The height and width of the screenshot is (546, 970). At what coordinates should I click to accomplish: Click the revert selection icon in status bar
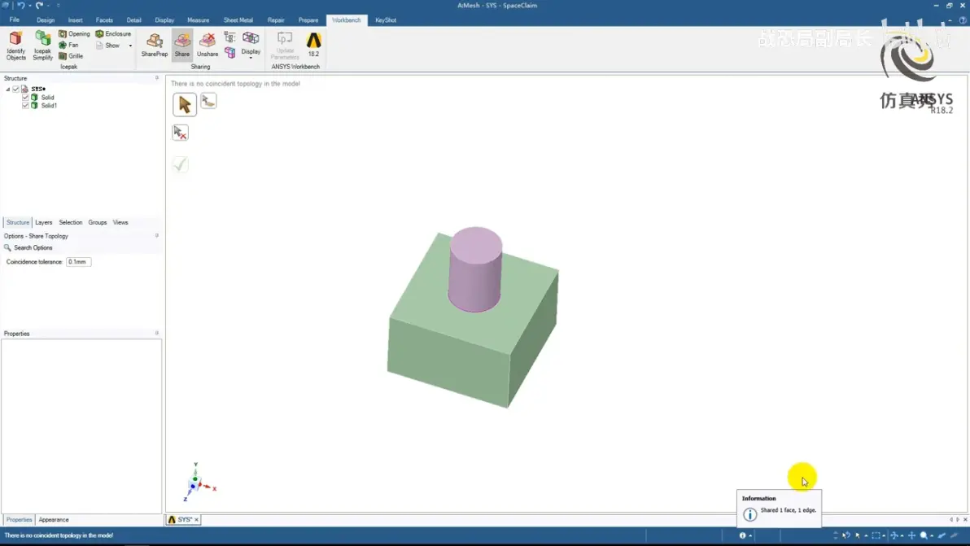pyautogui.click(x=845, y=535)
